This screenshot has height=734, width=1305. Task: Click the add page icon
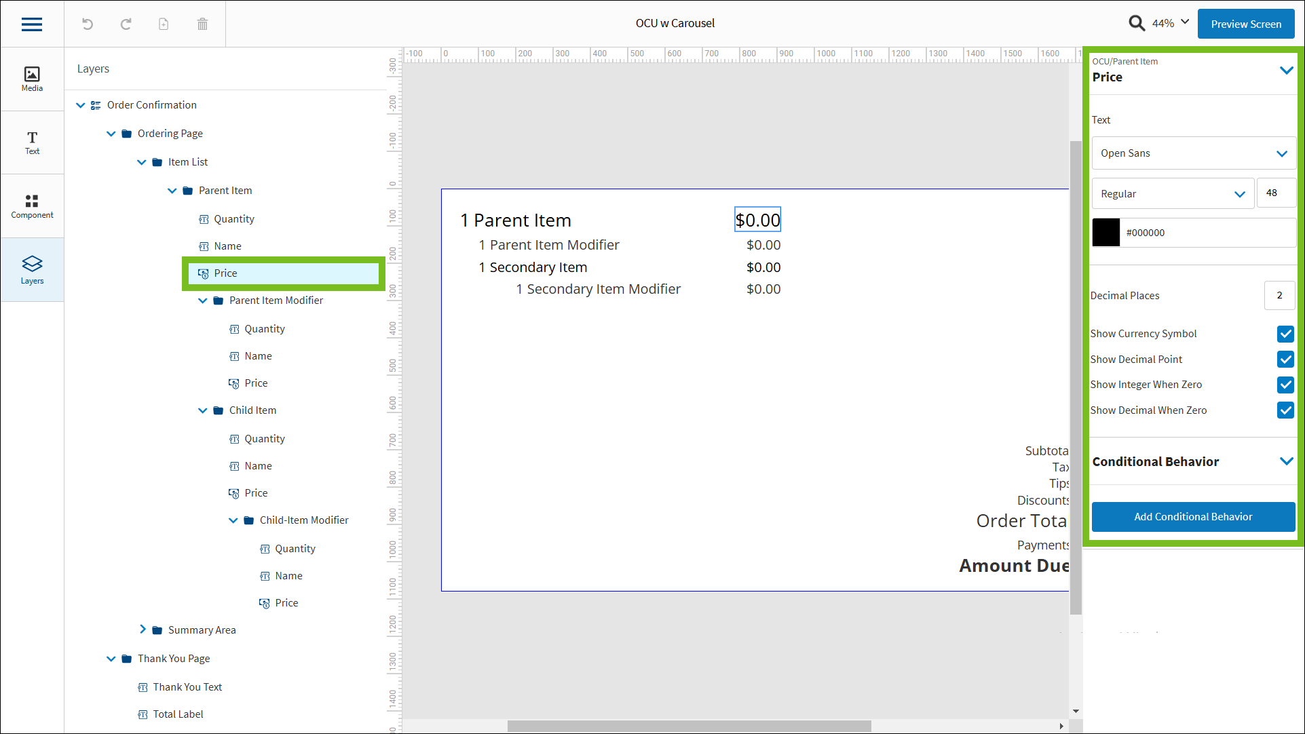click(x=164, y=24)
